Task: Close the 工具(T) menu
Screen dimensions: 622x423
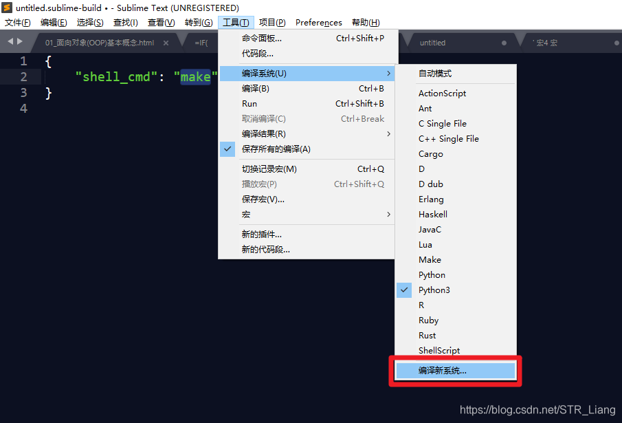Action: pyautogui.click(x=236, y=23)
